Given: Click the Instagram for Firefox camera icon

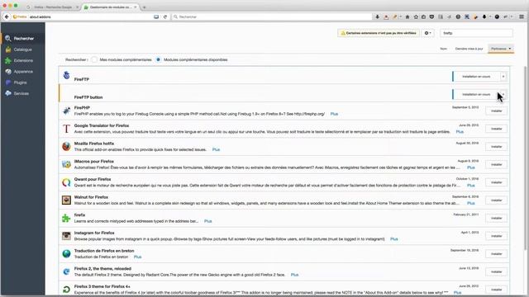Looking at the screenshot, I should click(66, 236).
